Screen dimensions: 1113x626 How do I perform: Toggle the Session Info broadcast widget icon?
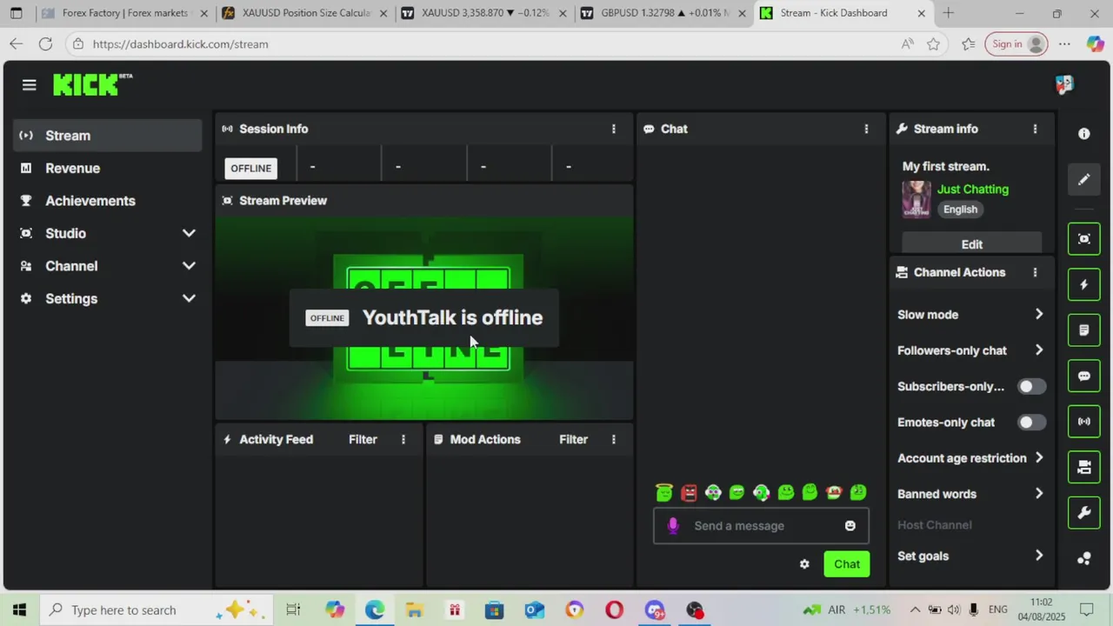[1083, 422]
